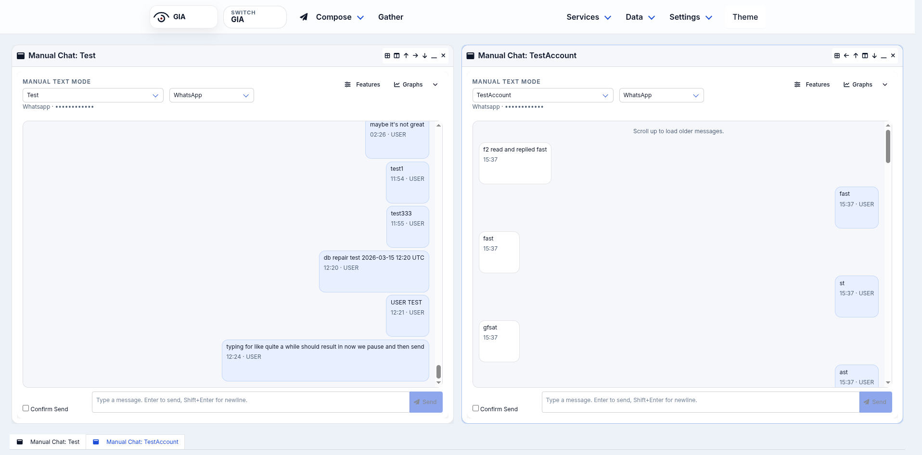Open the WhatsApp channel dropdown in Test chat
The width and height of the screenshot is (922, 455).
tap(211, 95)
